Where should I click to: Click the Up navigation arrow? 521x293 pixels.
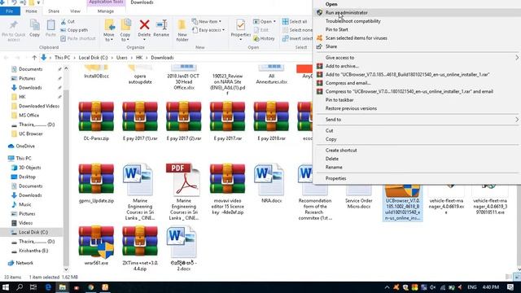pyautogui.click(x=34, y=58)
